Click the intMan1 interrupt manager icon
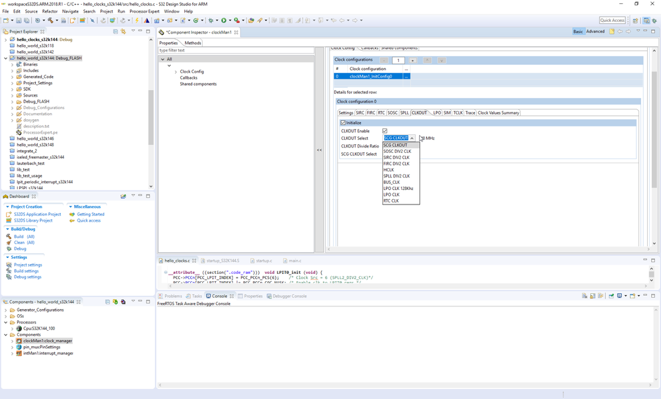The image size is (661, 399). [19, 353]
